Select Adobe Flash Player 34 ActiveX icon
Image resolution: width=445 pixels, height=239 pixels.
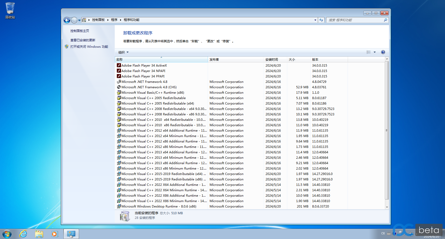[x=119, y=65]
